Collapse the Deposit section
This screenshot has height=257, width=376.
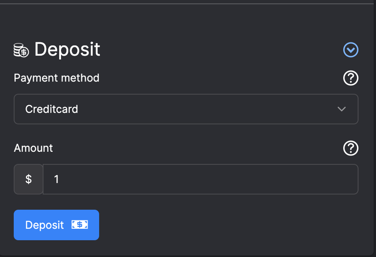350,50
